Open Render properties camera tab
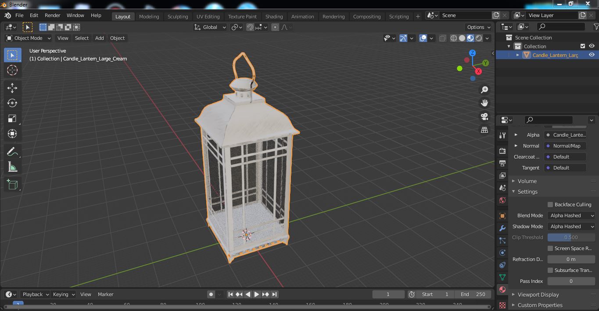Image resolution: width=599 pixels, height=311 pixels. click(x=502, y=151)
